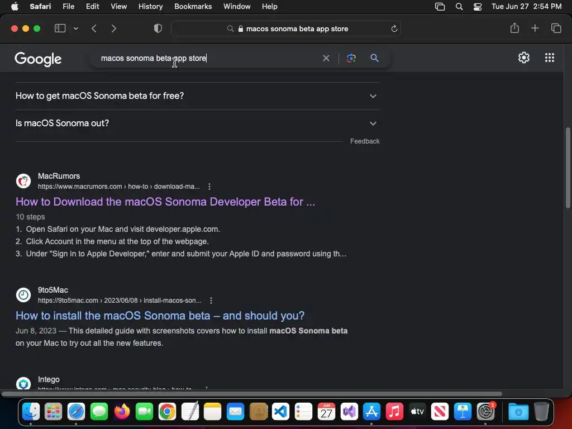Open the Bookmarks menu
Image resolution: width=572 pixels, height=429 pixels.
193,6
